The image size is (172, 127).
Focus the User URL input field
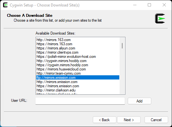click(80, 101)
